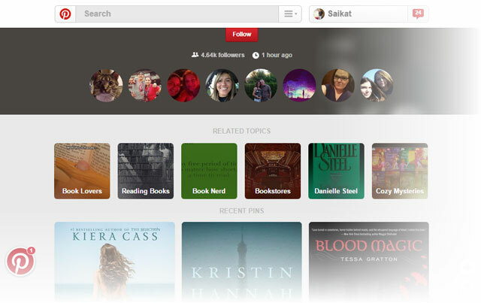The width and height of the screenshot is (481, 303).
Task: Open the Saikat profile button
Action: click(358, 14)
